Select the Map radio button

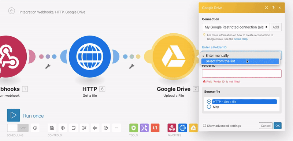pos(209,107)
